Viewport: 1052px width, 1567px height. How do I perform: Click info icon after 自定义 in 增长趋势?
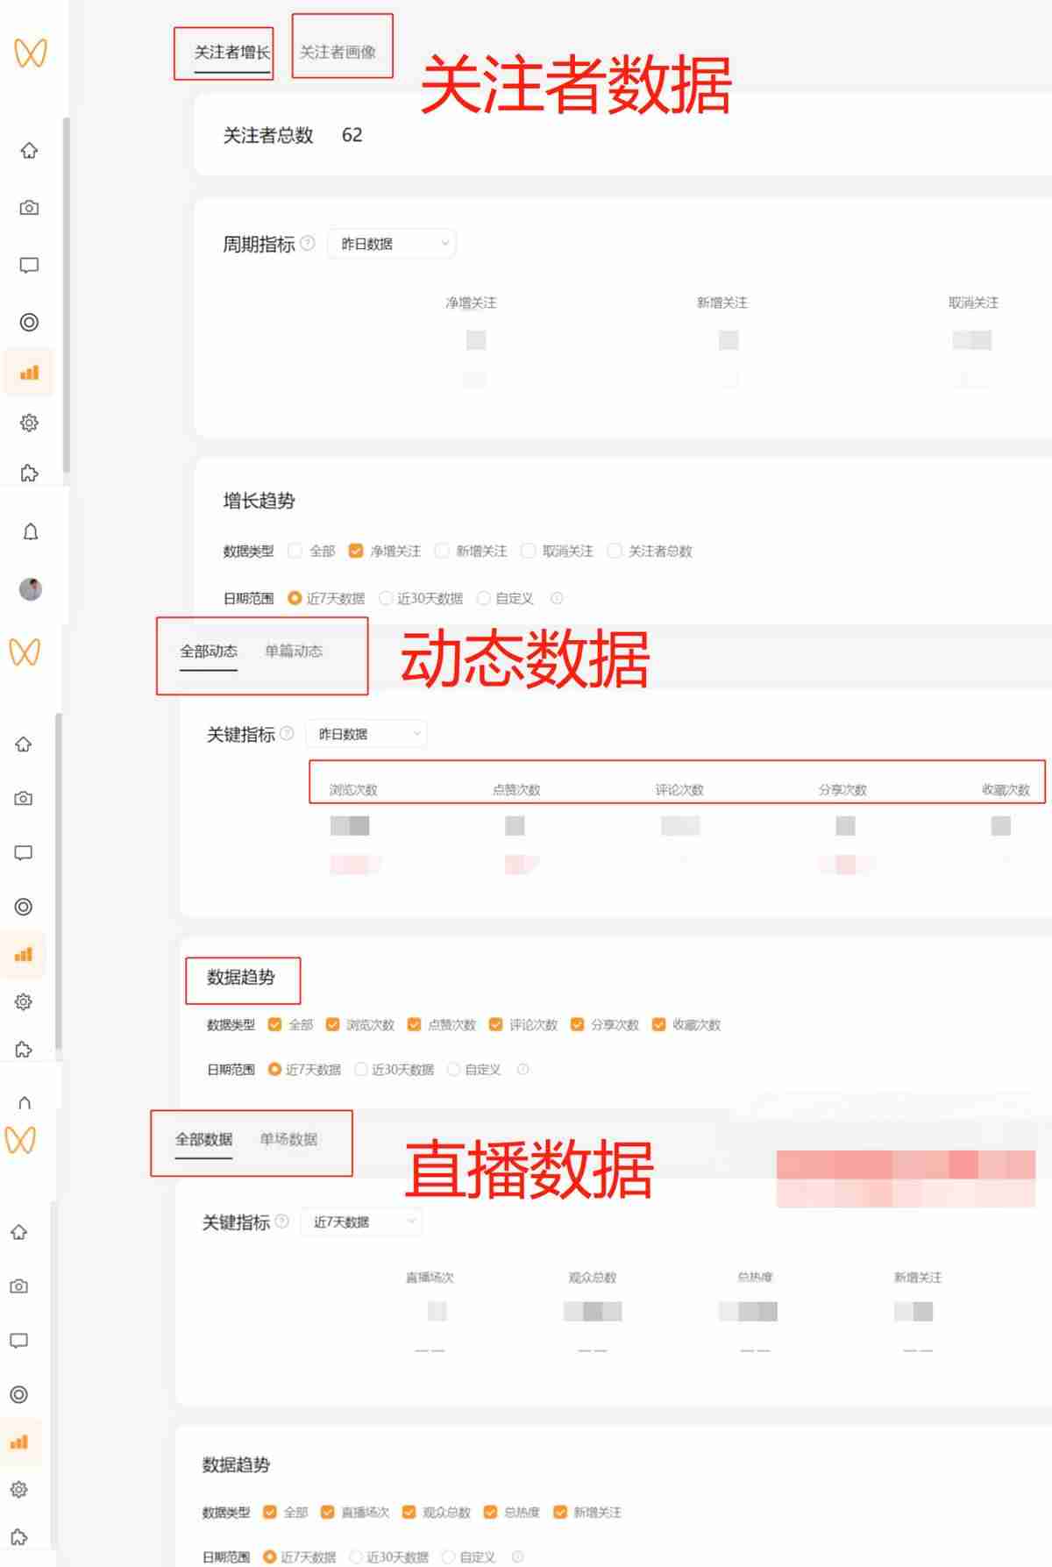point(557,598)
